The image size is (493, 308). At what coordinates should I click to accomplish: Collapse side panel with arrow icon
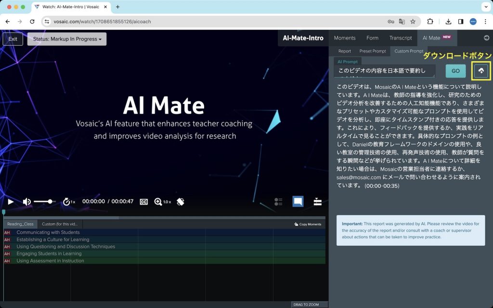point(486,38)
